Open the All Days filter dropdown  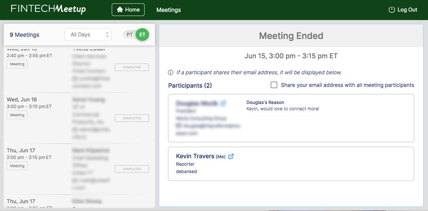88,35
